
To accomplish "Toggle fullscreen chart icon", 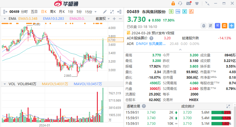I will (112, 12).
